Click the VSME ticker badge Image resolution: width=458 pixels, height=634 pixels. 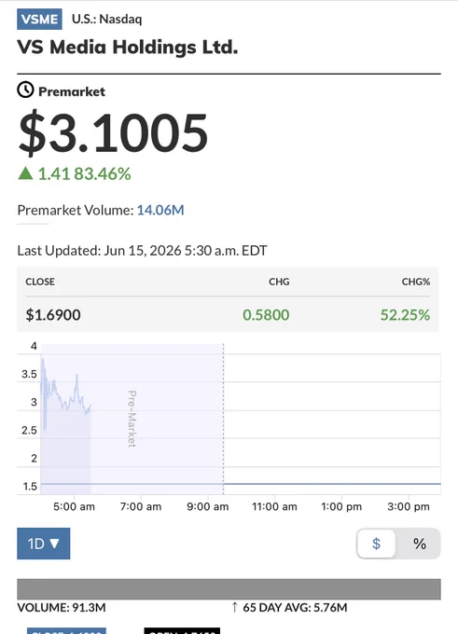(40, 19)
